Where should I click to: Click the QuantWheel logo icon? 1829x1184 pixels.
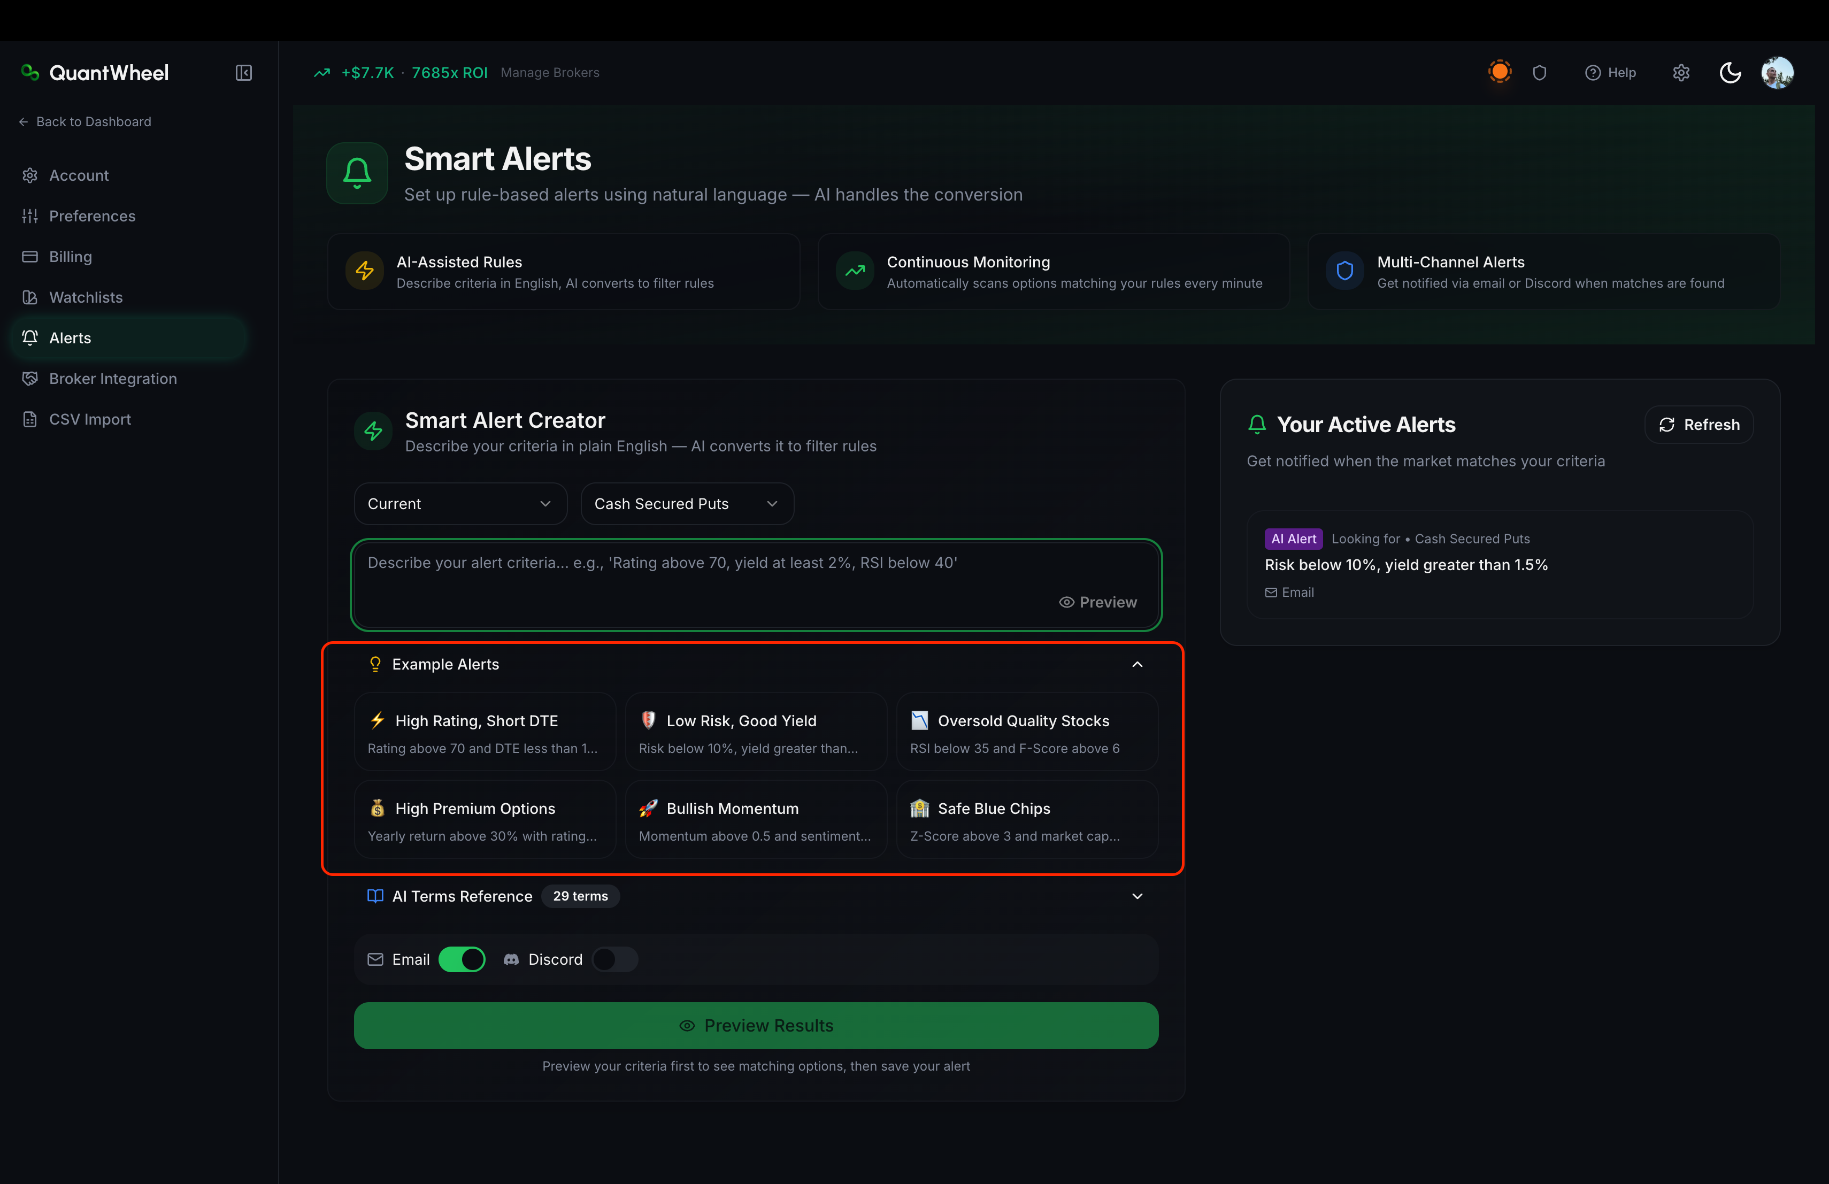(x=30, y=72)
